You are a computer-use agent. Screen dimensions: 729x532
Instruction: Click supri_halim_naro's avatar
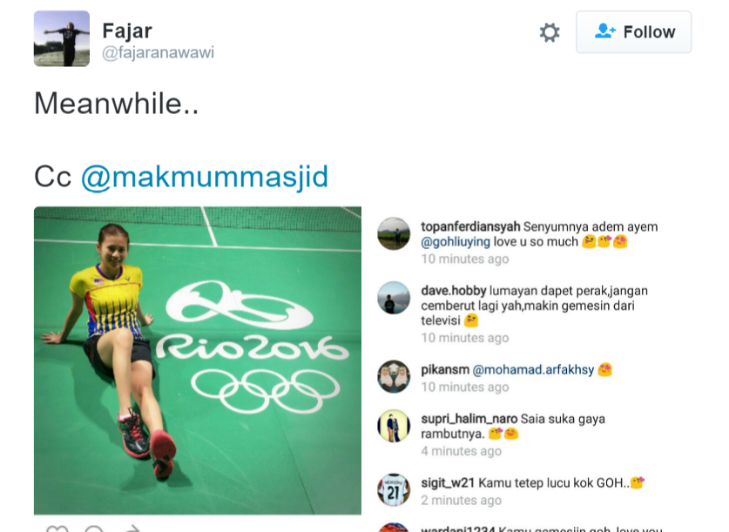click(x=394, y=426)
